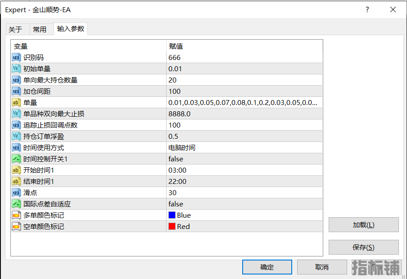407x279 pixels.
Task: Click the double-type icon beside 持仓订单浮盈
Action: pyautogui.click(x=16, y=136)
